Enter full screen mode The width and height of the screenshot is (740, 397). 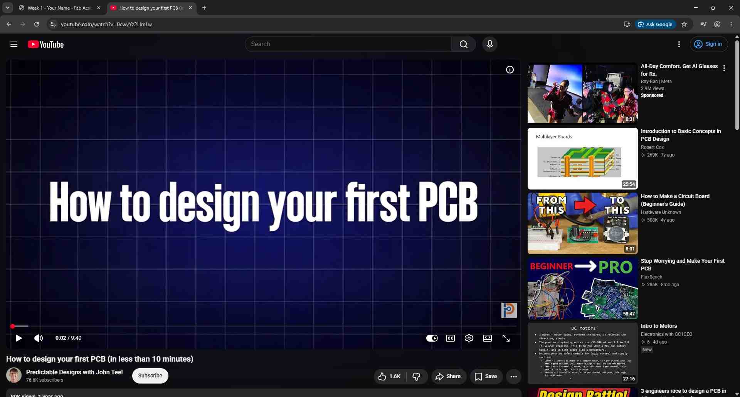point(506,338)
